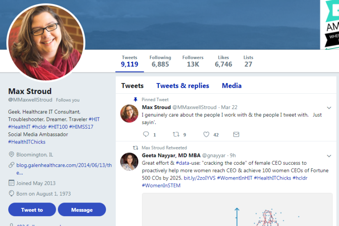Open the Lists 27 tab
The height and width of the screenshot is (226, 339).
pos(248,61)
